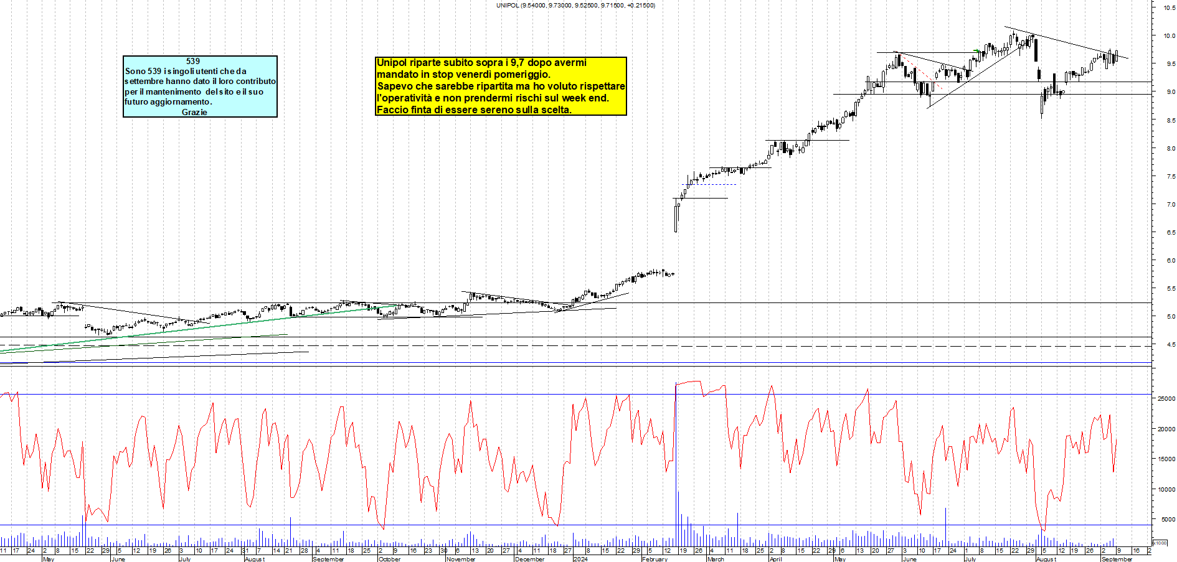Screen dimensions: 1177x562
Task: Click the 20000 indicator axis label
Action: click(1166, 429)
